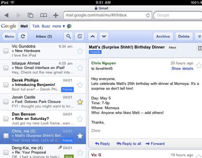
Task: Select checkbox for Chris, me (3) conversation
Action: 6,136
